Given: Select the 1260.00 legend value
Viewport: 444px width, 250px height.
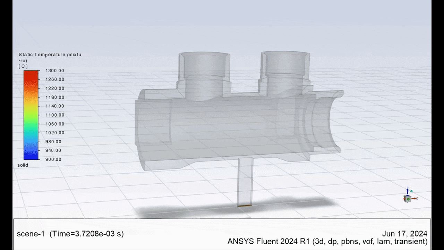Looking at the screenshot, I should tap(55, 80).
